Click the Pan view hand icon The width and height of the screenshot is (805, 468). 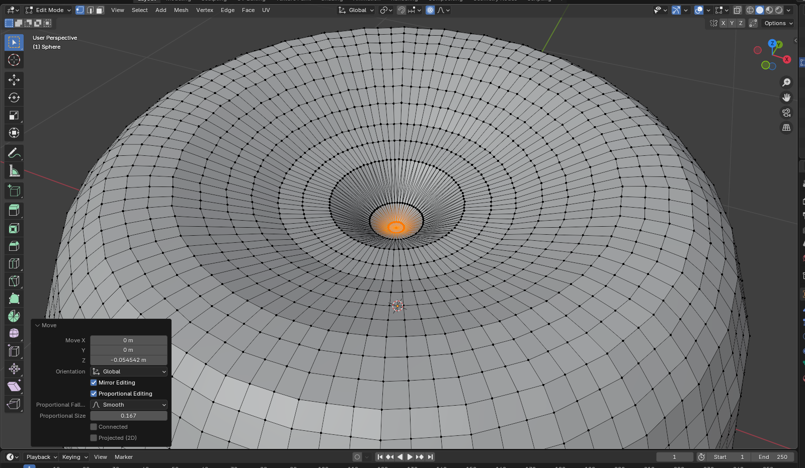tap(786, 98)
